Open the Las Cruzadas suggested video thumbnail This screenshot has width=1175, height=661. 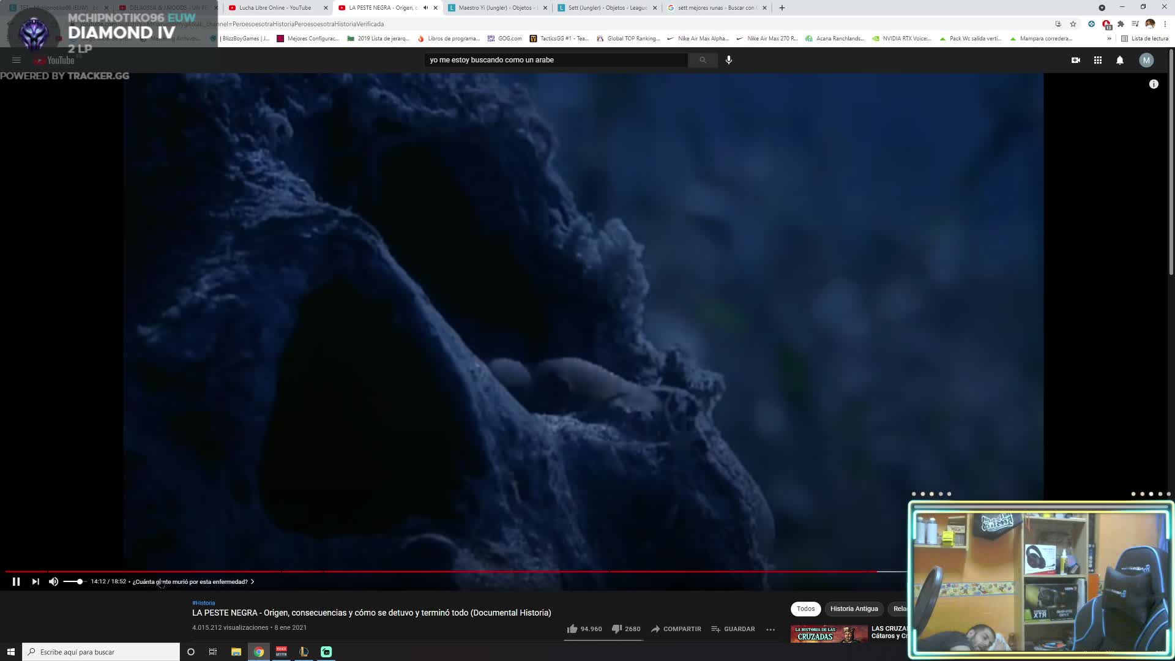tap(829, 633)
